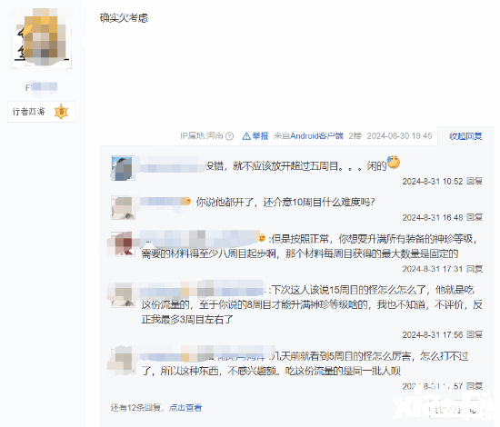500x427 pixels.
Task: Click the 行者西游 member title badge
Action: pos(42,112)
